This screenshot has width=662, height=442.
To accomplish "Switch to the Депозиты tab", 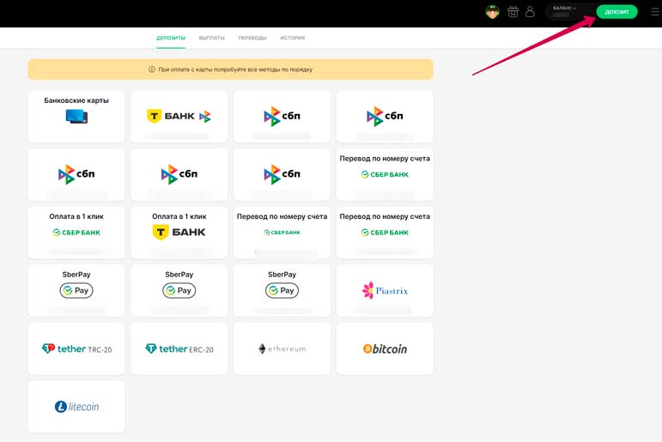I will click(171, 38).
